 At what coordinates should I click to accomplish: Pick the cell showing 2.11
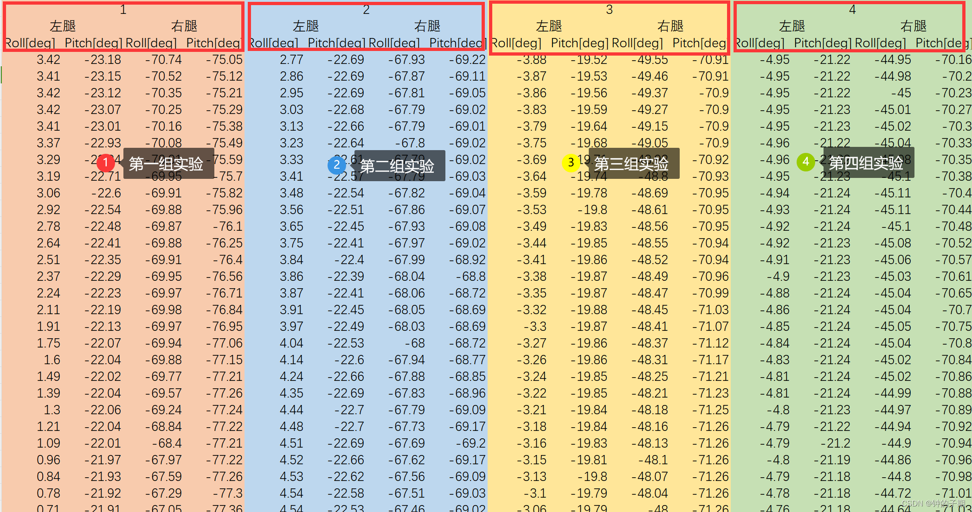[x=48, y=310]
